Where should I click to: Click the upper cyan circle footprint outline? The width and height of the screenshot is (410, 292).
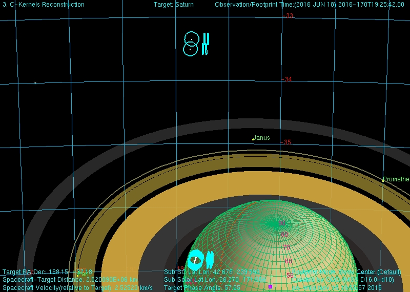[x=192, y=39]
